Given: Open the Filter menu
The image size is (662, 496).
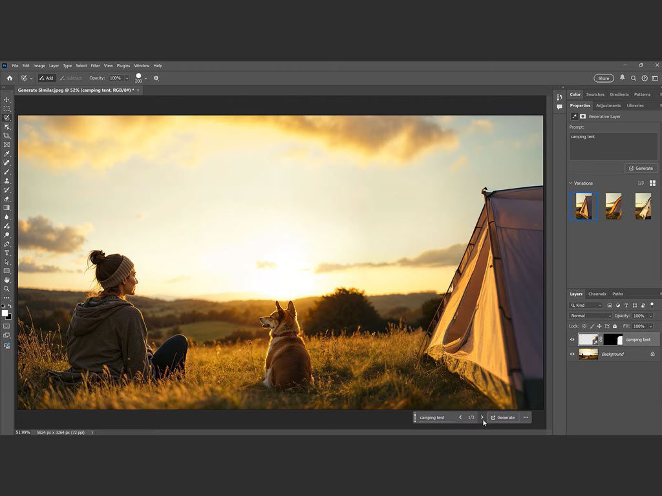Looking at the screenshot, I should pos(95,66).
